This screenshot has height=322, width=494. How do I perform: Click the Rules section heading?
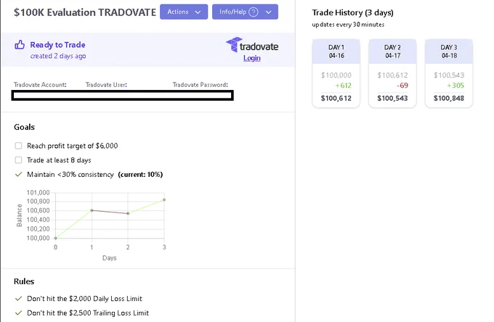click(24, 281)
